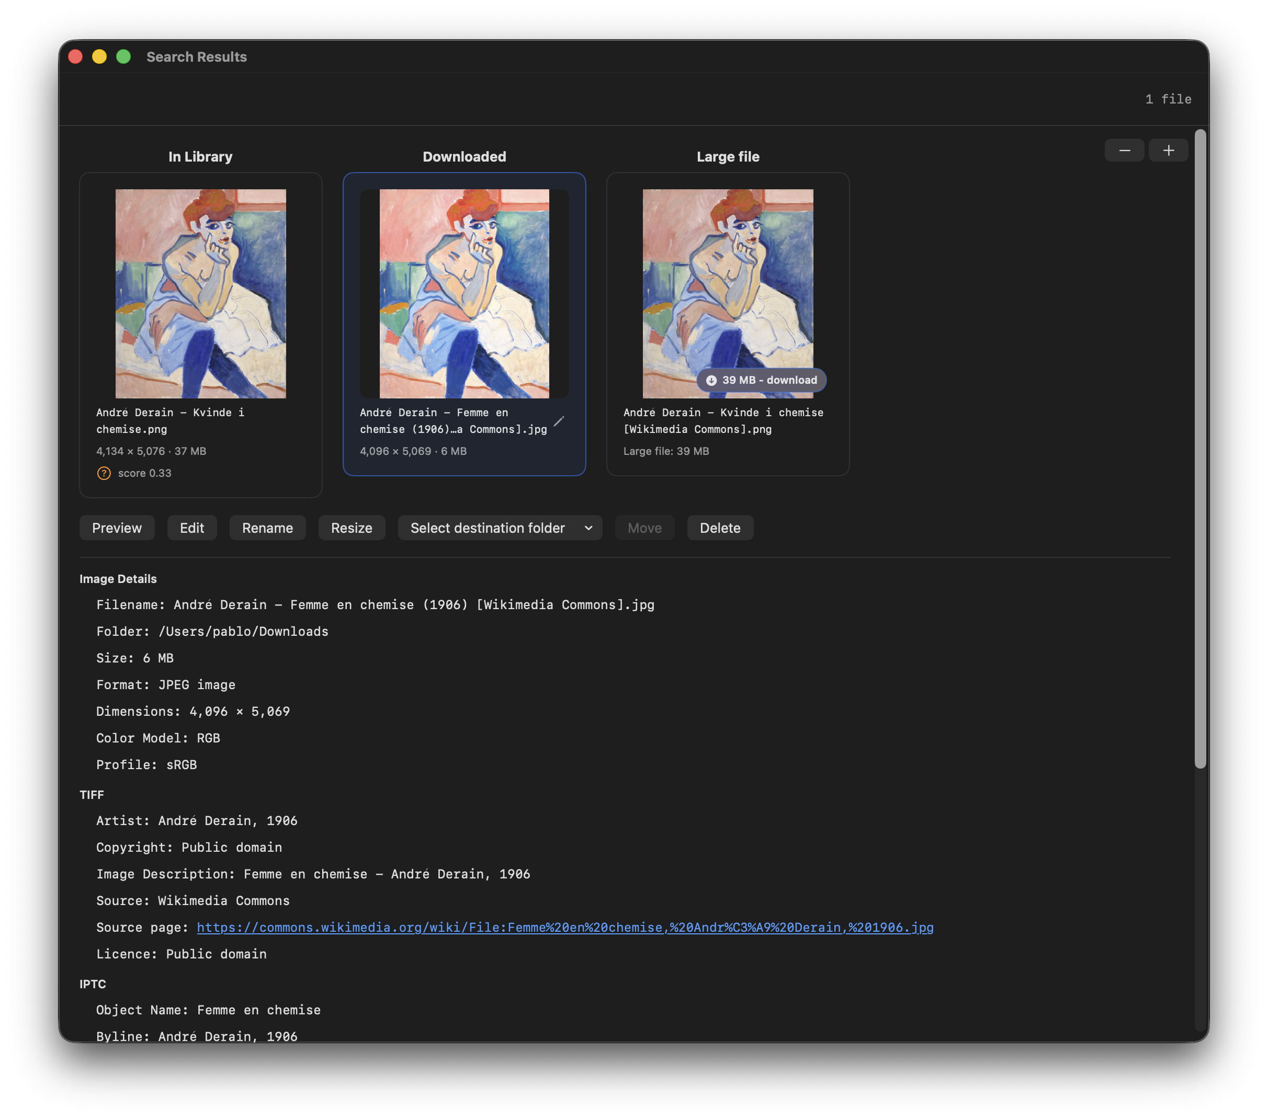Delete the selected downloaded file
Image resolution: width=1268 pixels, height=1120 pixels.
[720, 528]
